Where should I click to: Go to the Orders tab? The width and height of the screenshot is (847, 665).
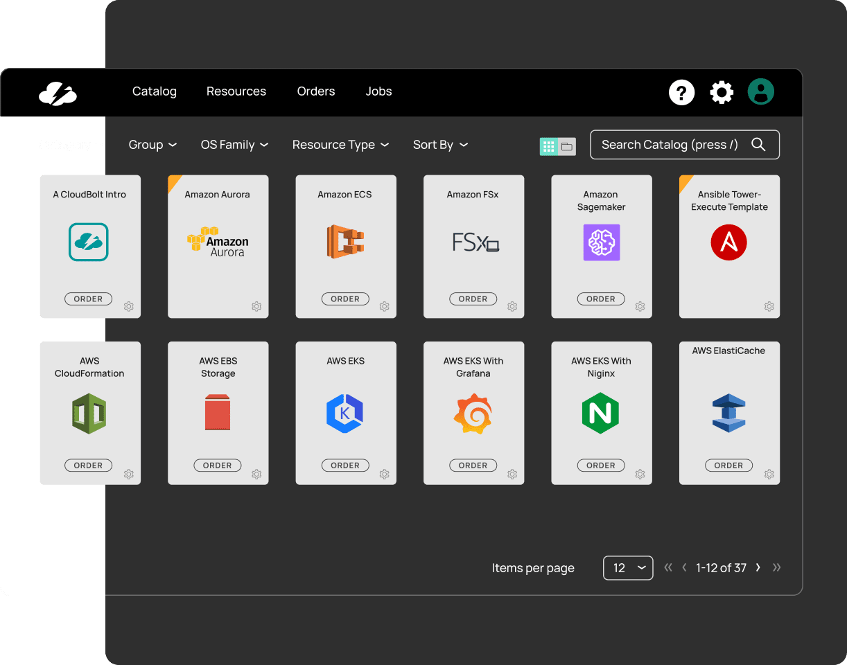(316, 91)
